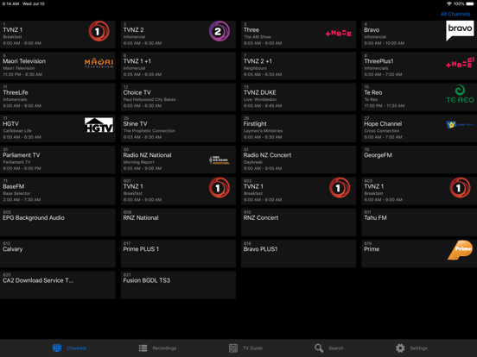Image resolution: width=477 pixels, height=357 pixels.
Task: Select the RNZ National channel 609
Action: pos(178,222)
